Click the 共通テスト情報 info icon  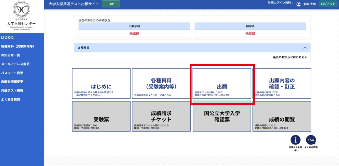(x=295, y=140)
